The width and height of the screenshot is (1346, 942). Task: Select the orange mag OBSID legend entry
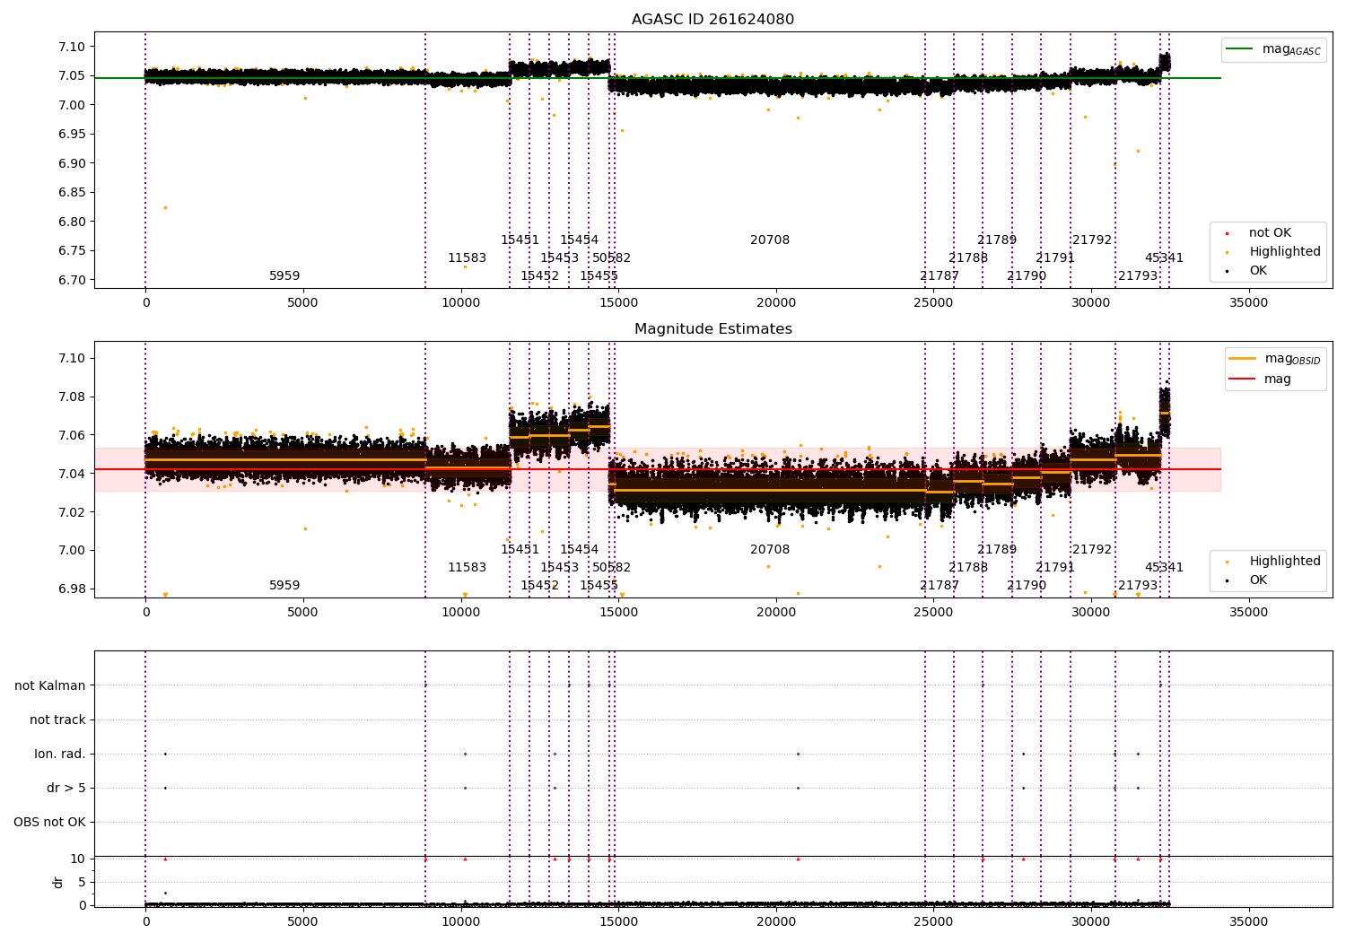click(x=1274, y=359)
